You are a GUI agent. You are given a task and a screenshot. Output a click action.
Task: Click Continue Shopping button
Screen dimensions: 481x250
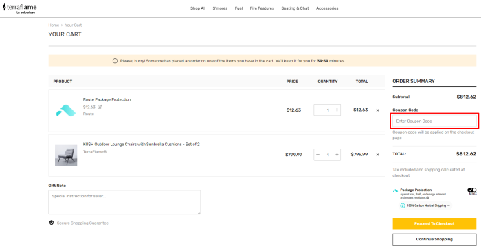point(434,239)
